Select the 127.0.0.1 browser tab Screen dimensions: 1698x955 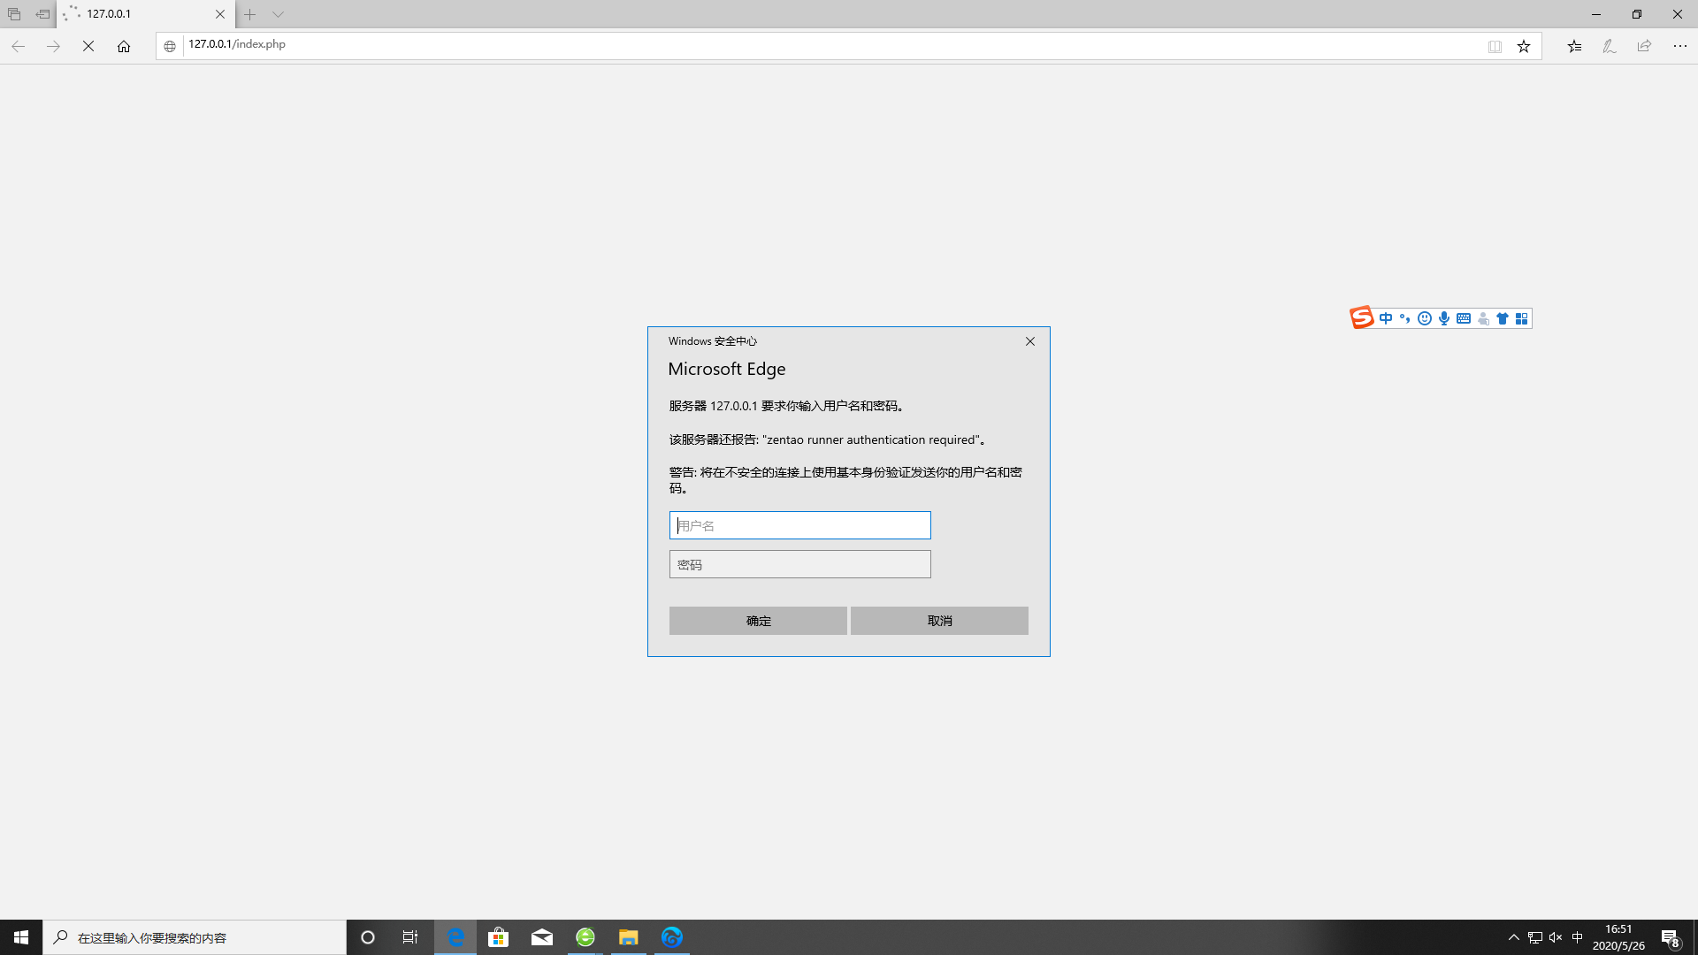pos(146,14)
